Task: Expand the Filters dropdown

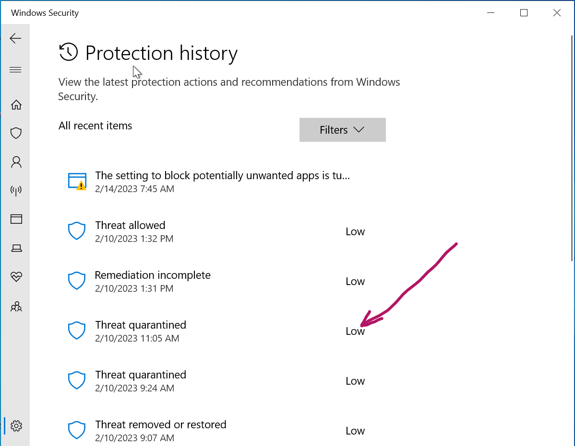Action: (342, 130)
